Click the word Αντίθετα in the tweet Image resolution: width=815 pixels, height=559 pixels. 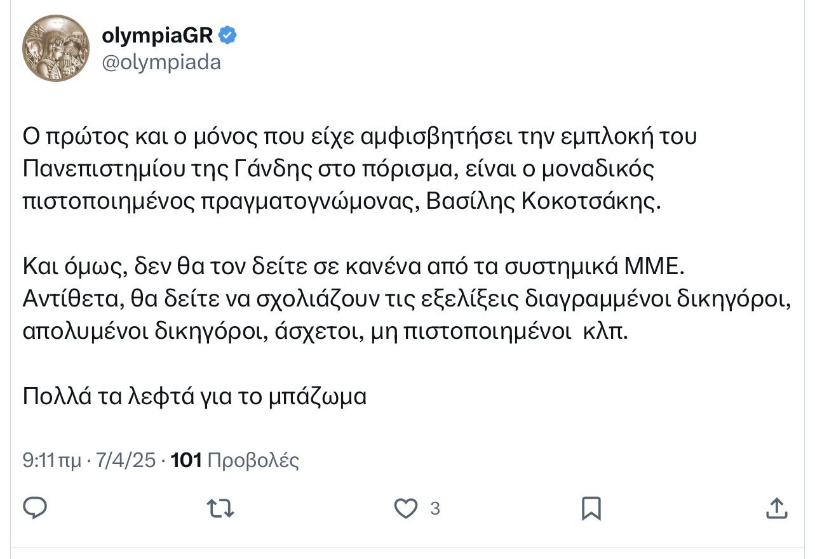pyautogui.click(x=72, y=300)
